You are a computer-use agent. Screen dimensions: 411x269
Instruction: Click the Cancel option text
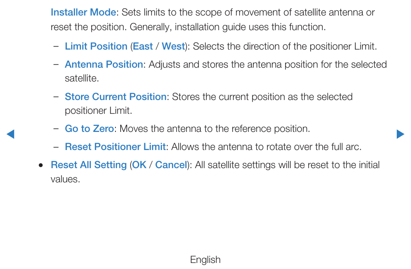tap(171, 165)
